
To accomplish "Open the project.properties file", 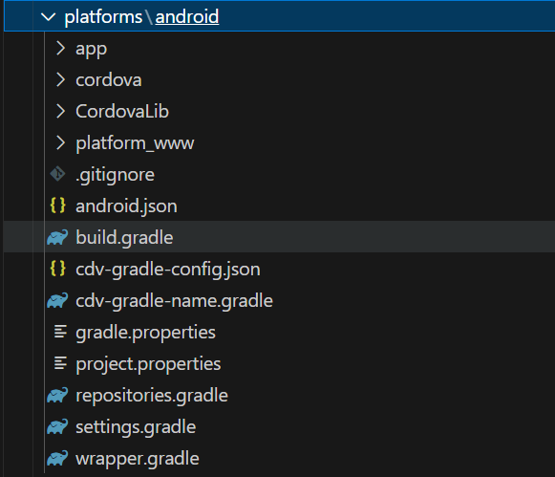I will coord(148,364).
